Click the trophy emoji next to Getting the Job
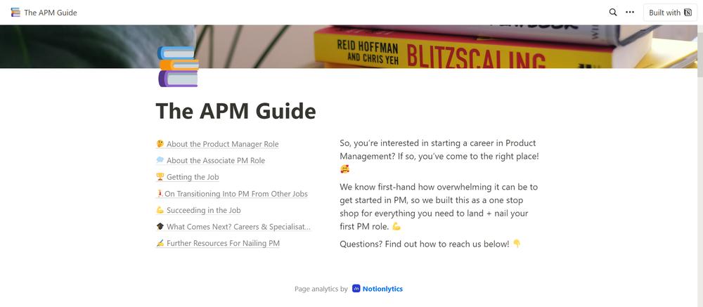 [x=160, y=177]
